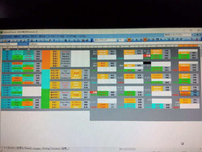Click the Spelling check icon
Viewport: 202px width, 152px height.
[28, 41]
